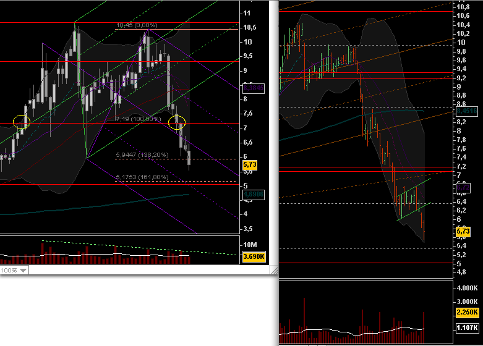Click the 8,4516 indicator tag, right chart
This screenshot has height=346, width=483.
click(467, 111)
